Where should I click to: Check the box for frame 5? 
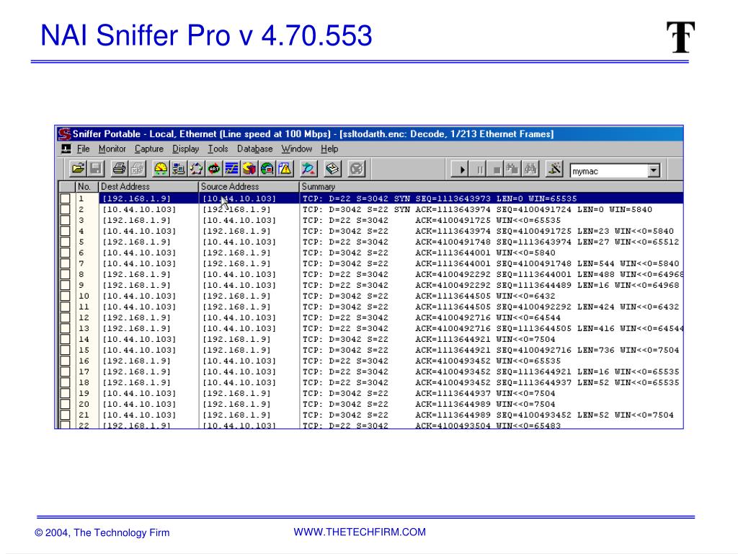(x=66, y=242)
